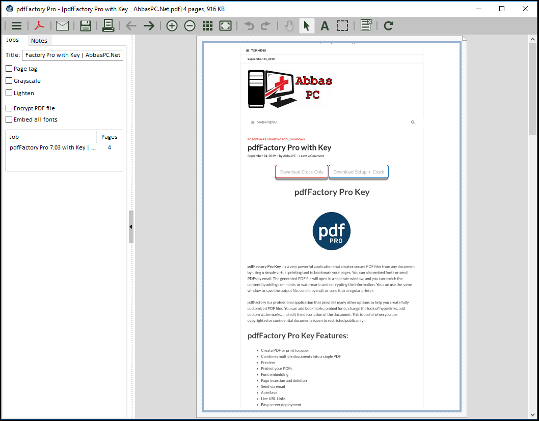Collapse the side panel with the arrow handle
This screenshot has height=421, width=539.
pyautogui.click(x=131, y=227)
